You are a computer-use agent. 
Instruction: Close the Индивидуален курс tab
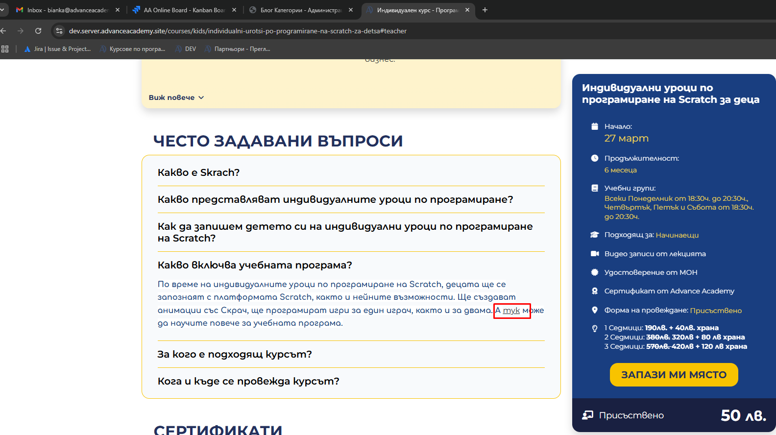467,10
